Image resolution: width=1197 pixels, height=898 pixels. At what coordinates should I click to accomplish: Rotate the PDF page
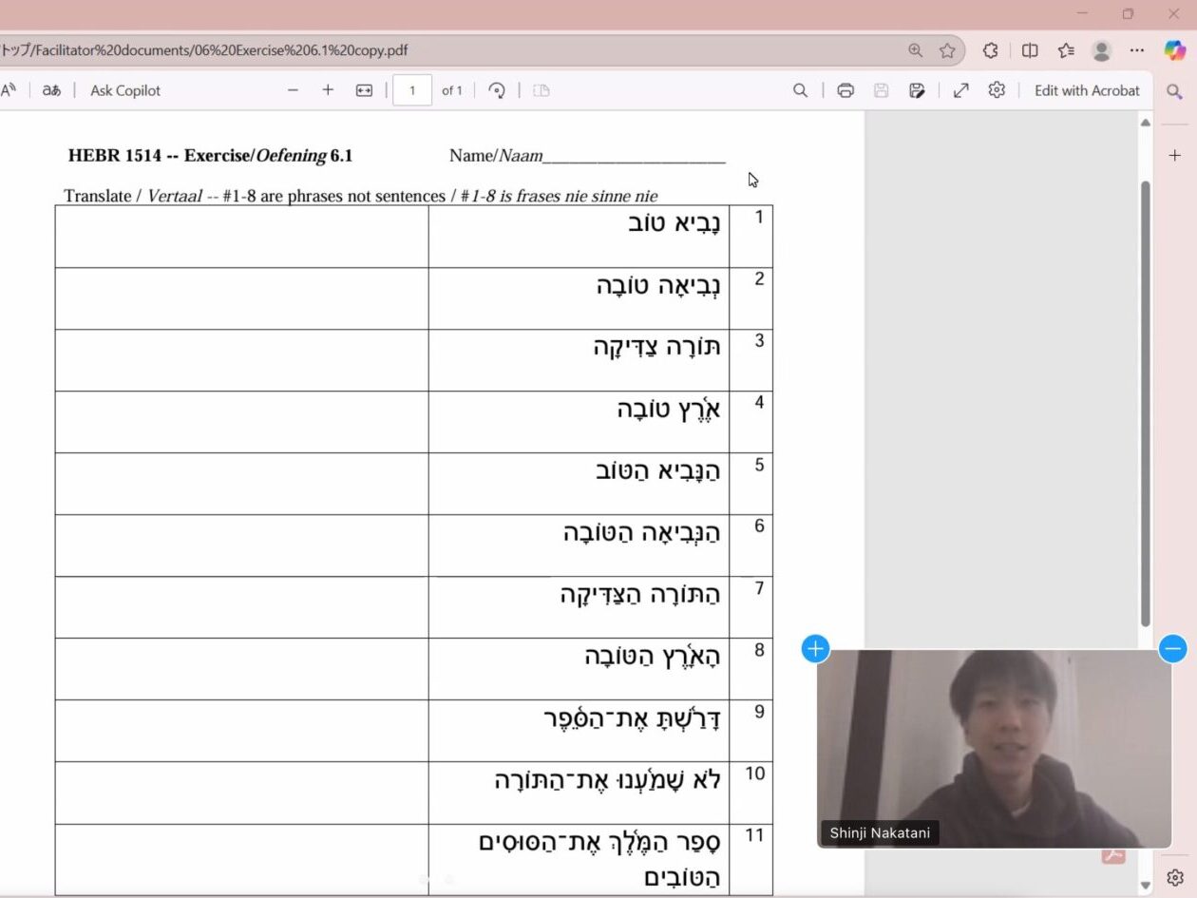pos(496,90)
